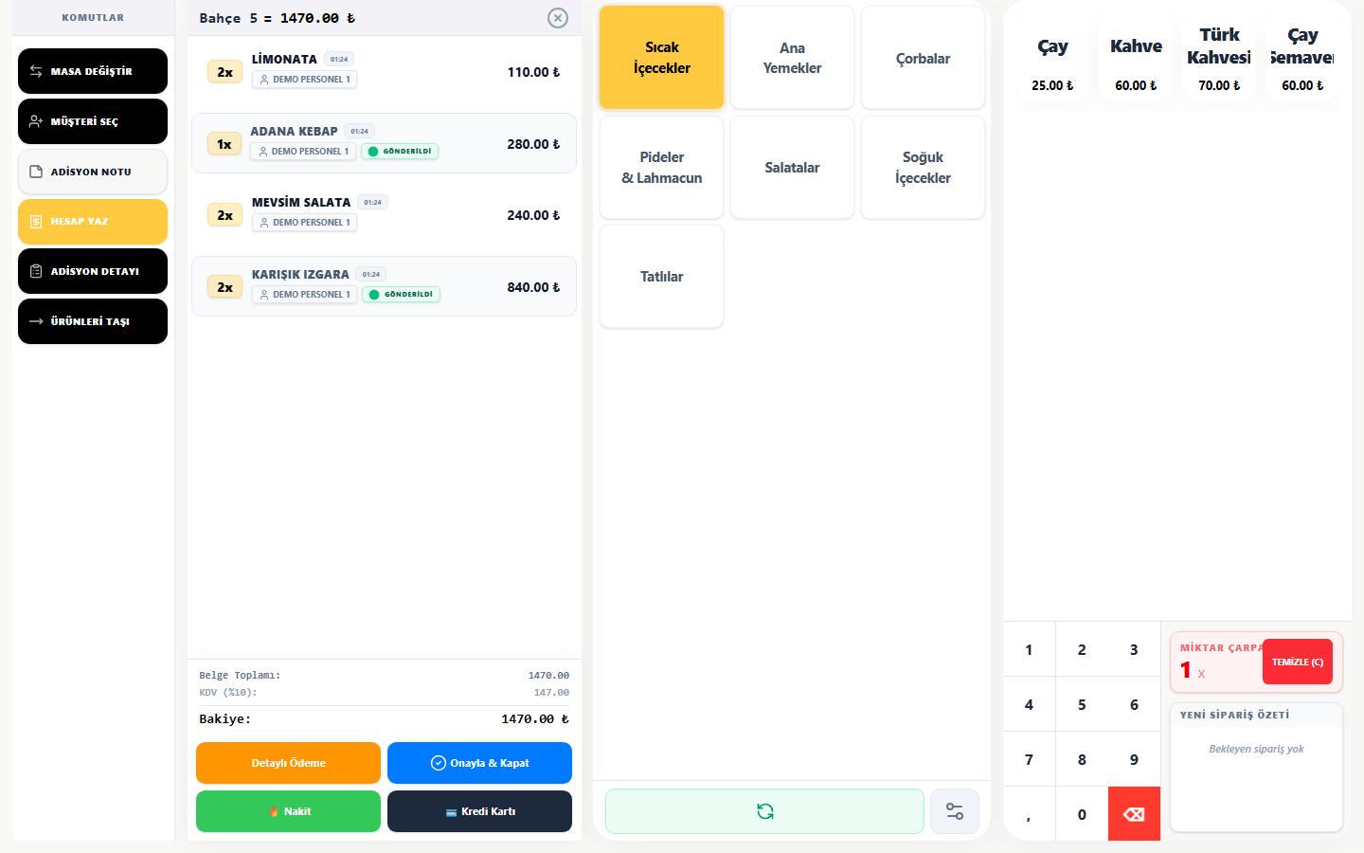This screenshot has height=853, width=1364.
Task: Click Detaylı Ödeme button
Action: click(x=288, y=763)
